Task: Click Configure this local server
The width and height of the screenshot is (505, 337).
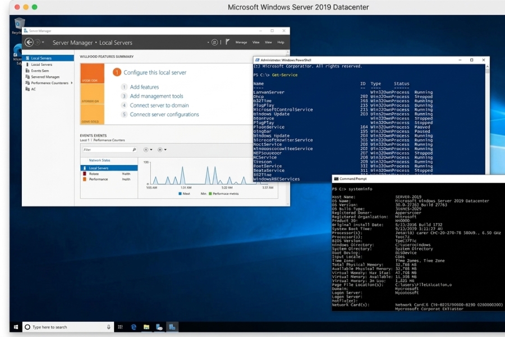Action: pyautogui.click(x=155, y=72)
